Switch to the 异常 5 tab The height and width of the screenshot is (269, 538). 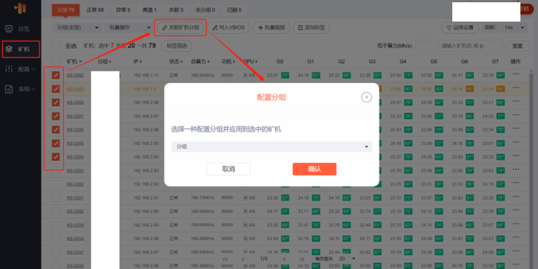123,10
